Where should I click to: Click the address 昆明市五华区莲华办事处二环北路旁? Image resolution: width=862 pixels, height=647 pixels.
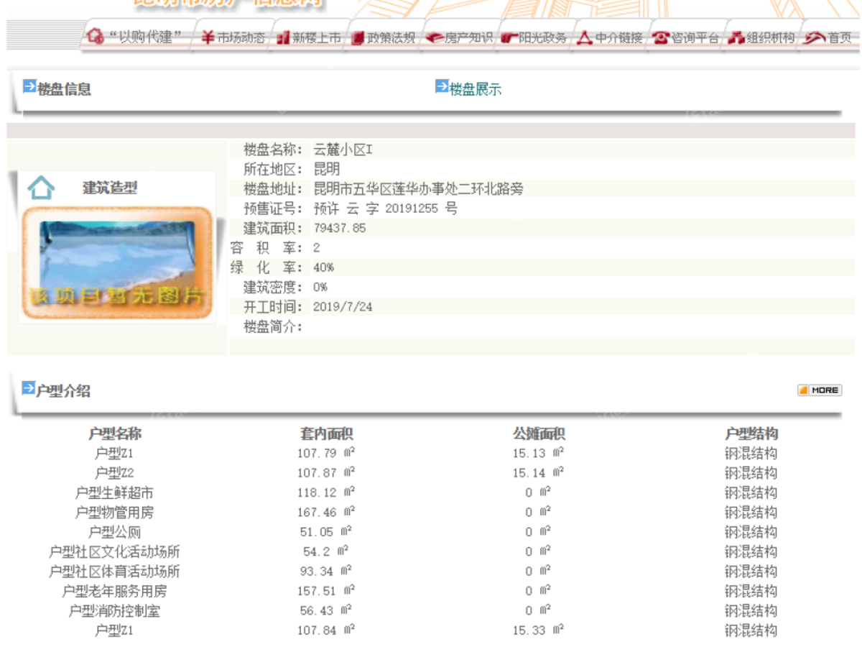418,189
